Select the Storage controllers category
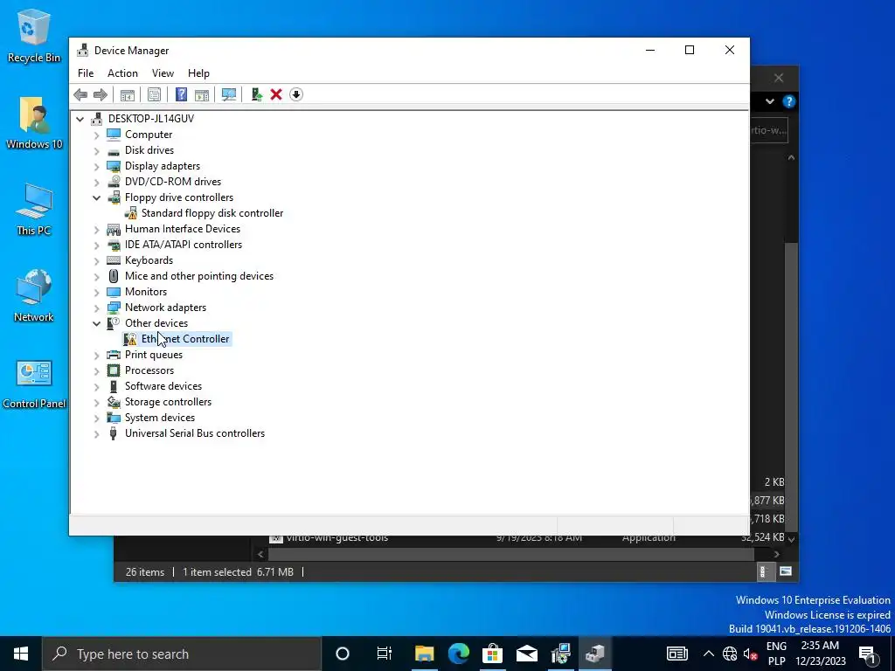 pos(168,402)
